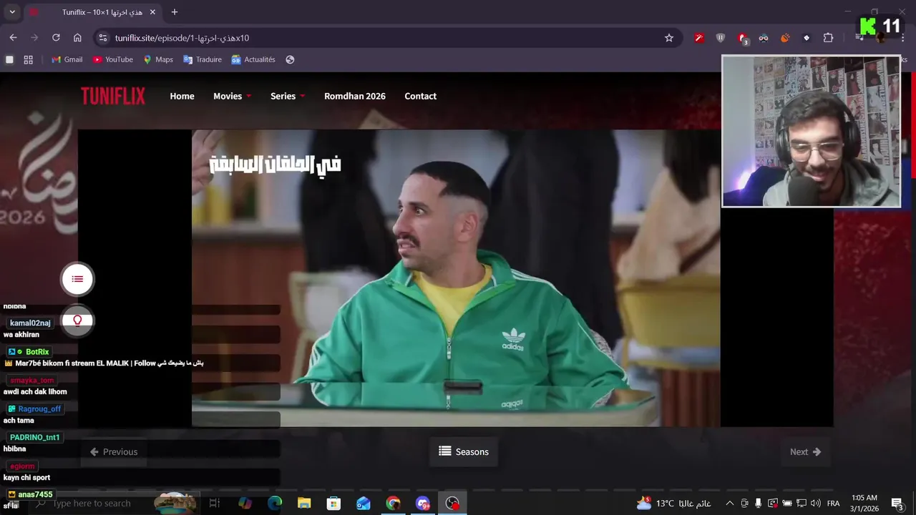Viewport: 916px width, 515px height.
Task: Open OBS Studio from the taskbar
Action: [x=452, y=504]
